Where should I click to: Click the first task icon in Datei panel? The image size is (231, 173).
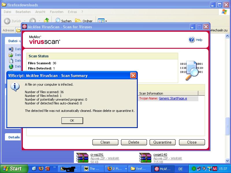coord(11,49)
